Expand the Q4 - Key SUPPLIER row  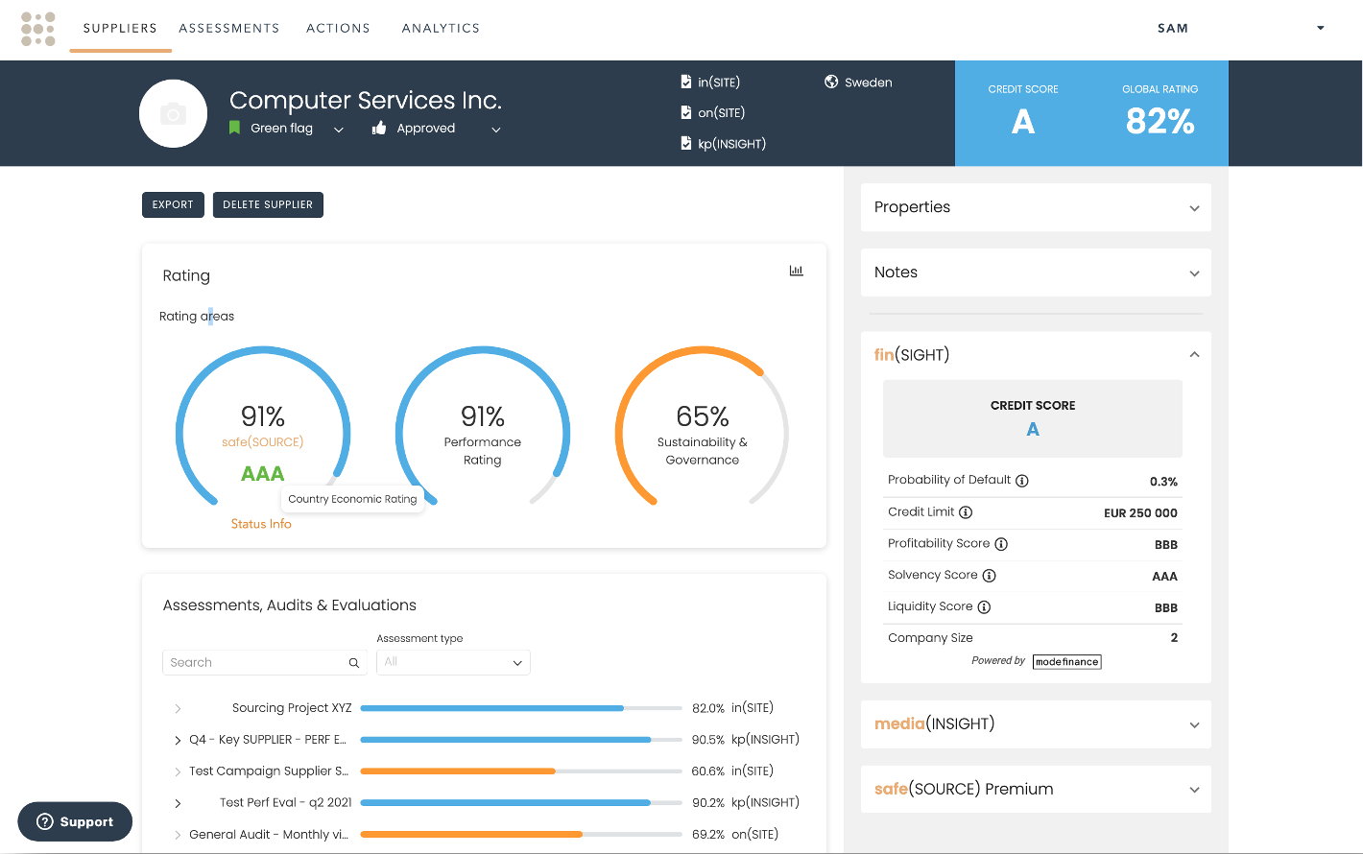coord(178,740)
